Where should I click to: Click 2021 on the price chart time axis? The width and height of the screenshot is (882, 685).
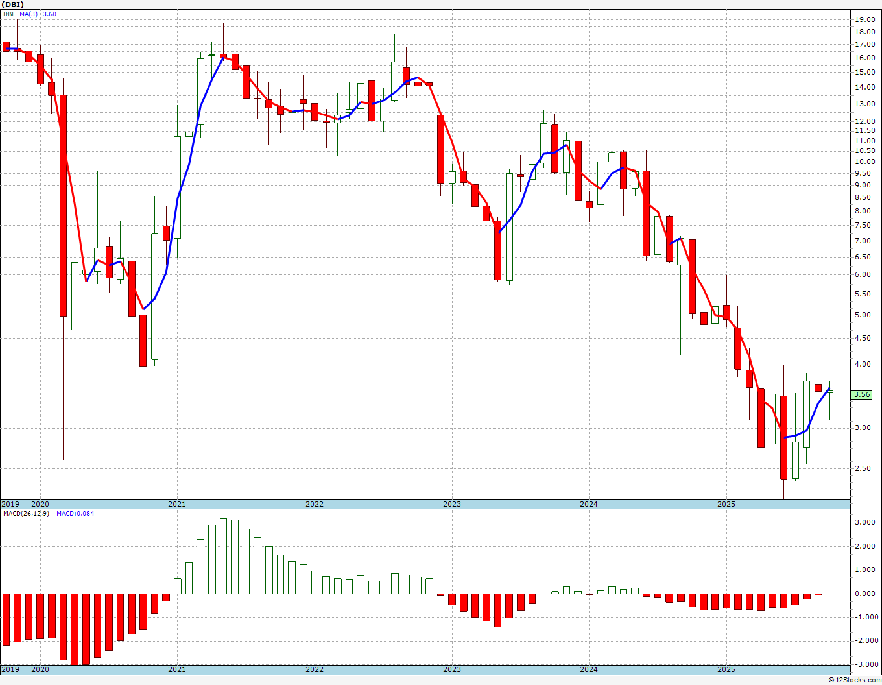pyautogui.click(x=177, y=504)
